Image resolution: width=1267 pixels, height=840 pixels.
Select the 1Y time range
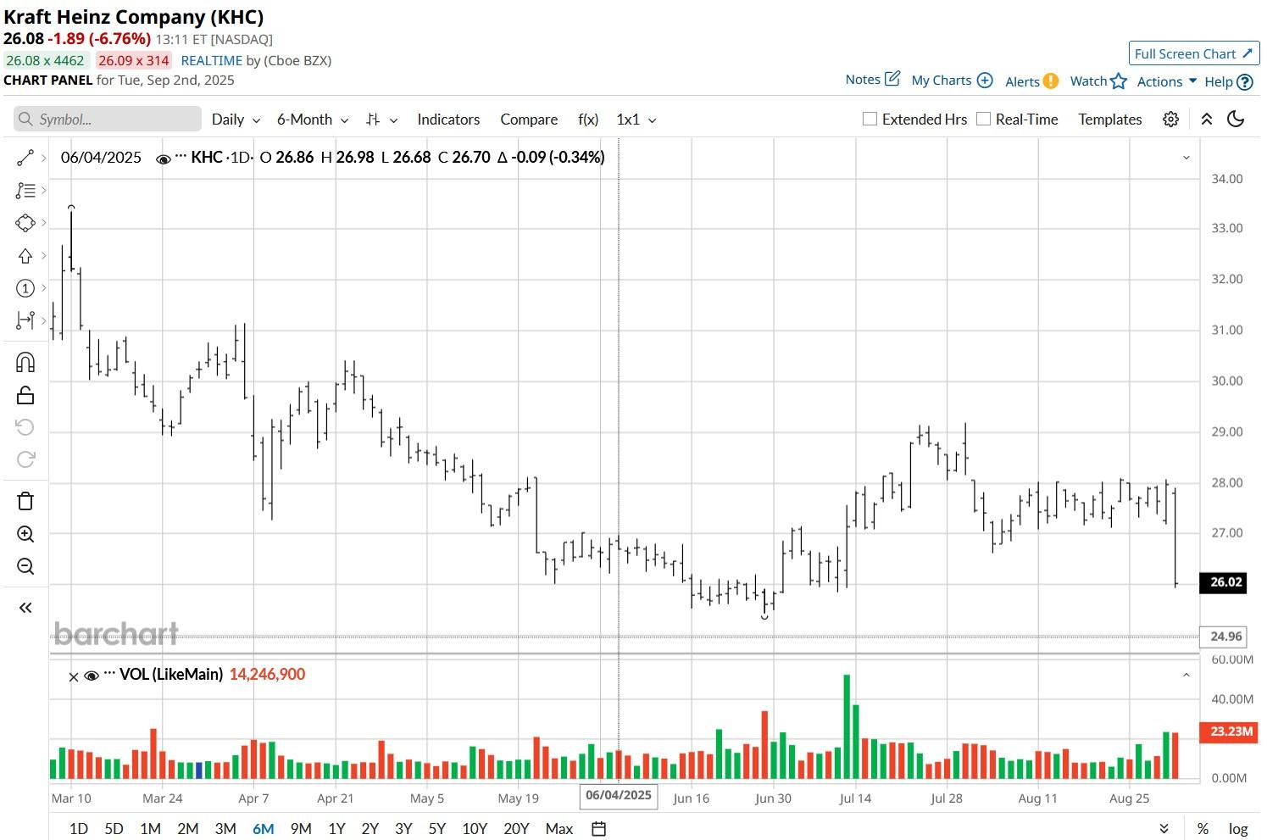(336, 828)
